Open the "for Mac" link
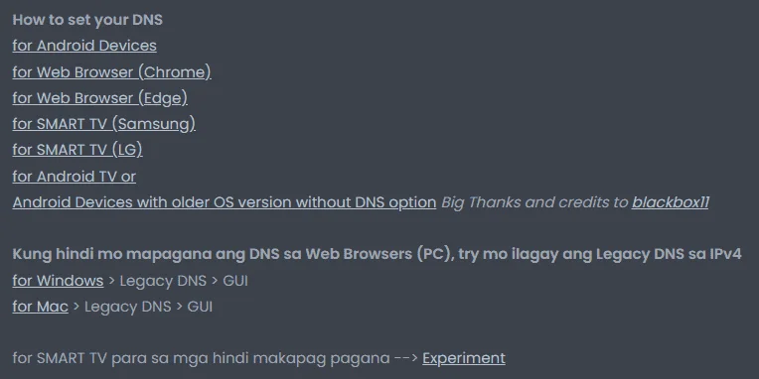The image size is (759, 379). pos(40,307)
